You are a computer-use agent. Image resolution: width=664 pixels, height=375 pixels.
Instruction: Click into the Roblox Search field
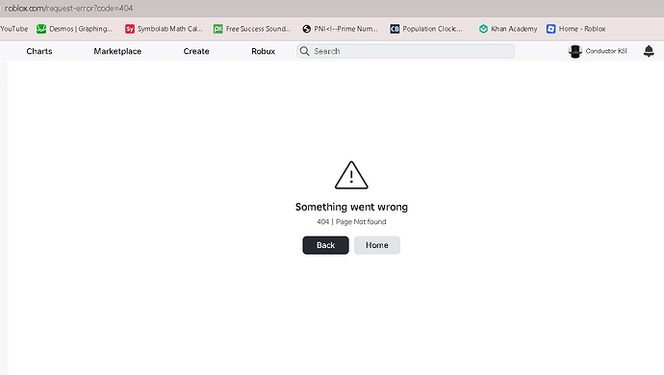click(x=405, y=51)
